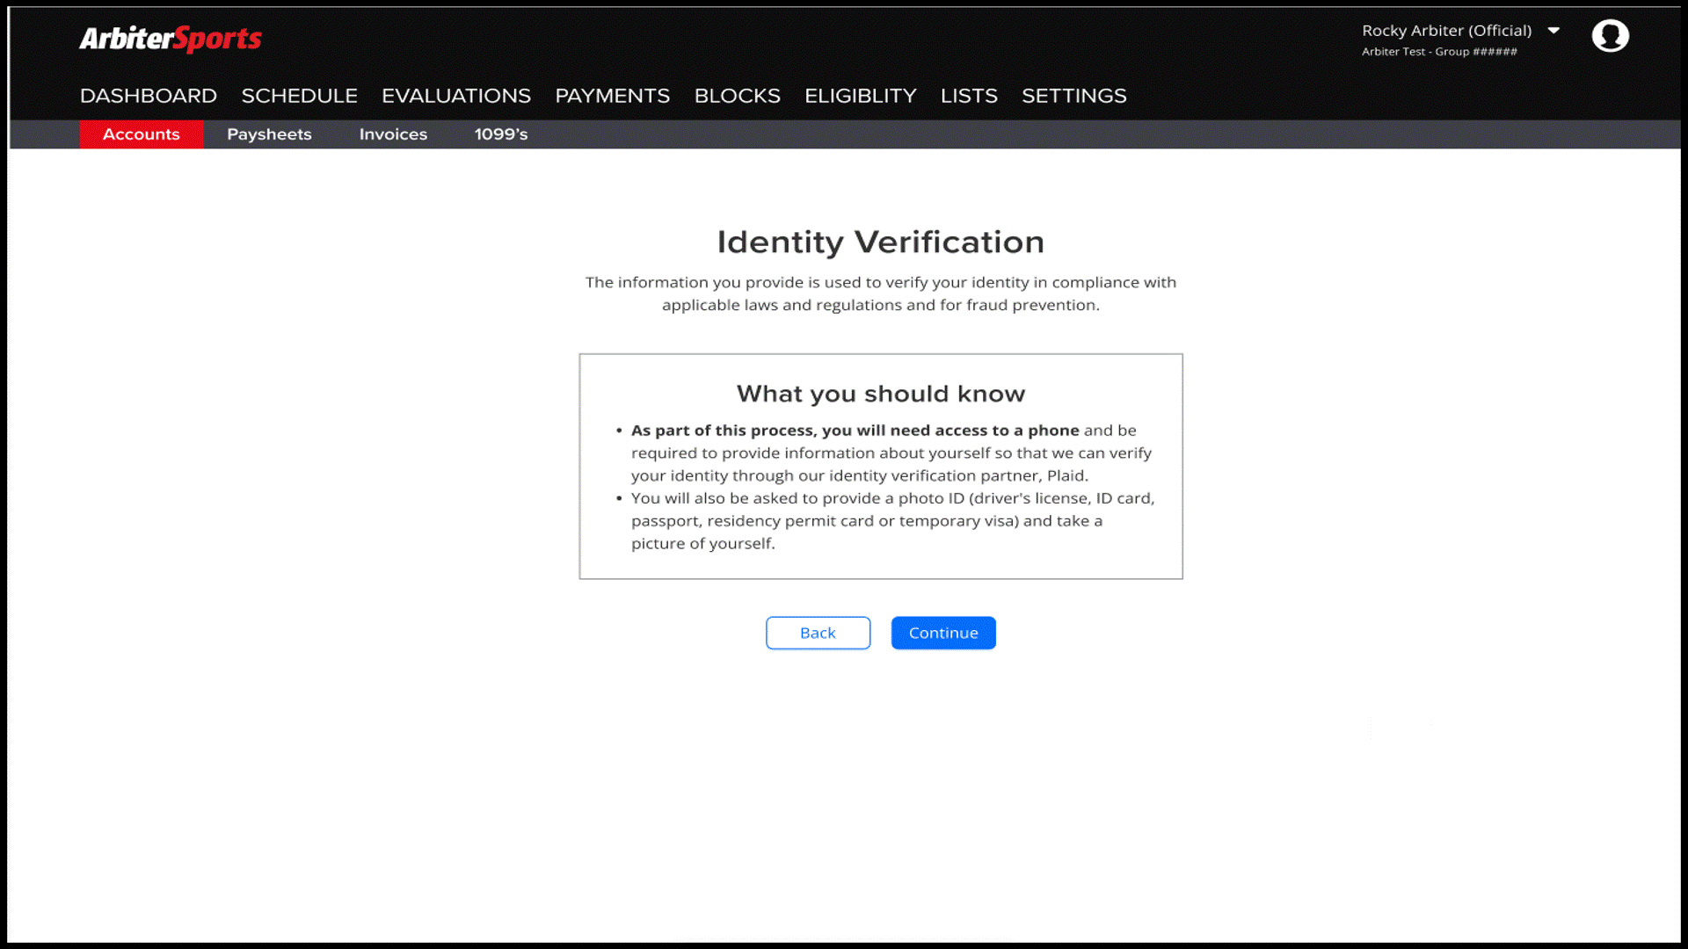Switch to the Invoices tab

pyautogui.click(x=393, y=134)
